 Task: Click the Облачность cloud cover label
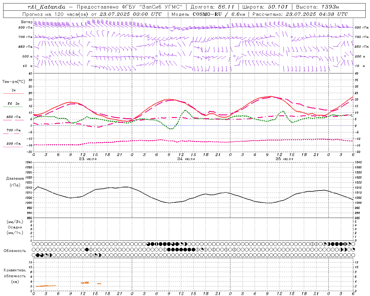click(15, 251)
